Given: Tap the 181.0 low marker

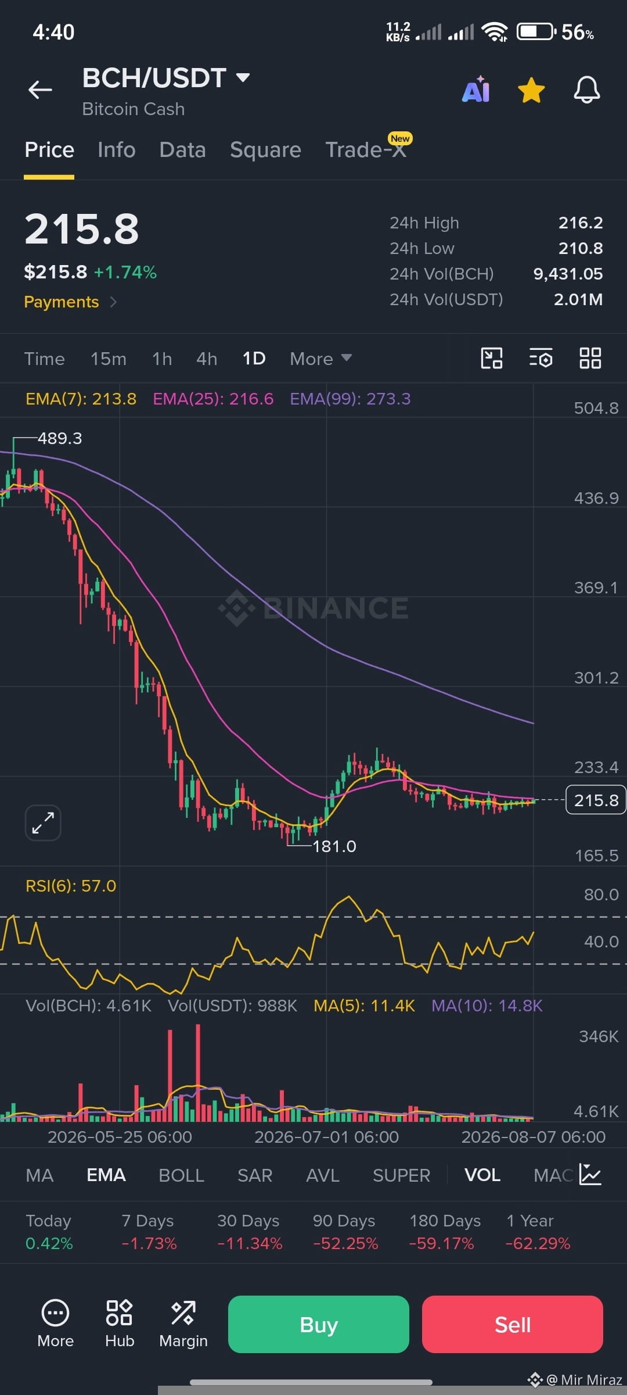Looking at the screenshot, I should click(x=334, y=846).
